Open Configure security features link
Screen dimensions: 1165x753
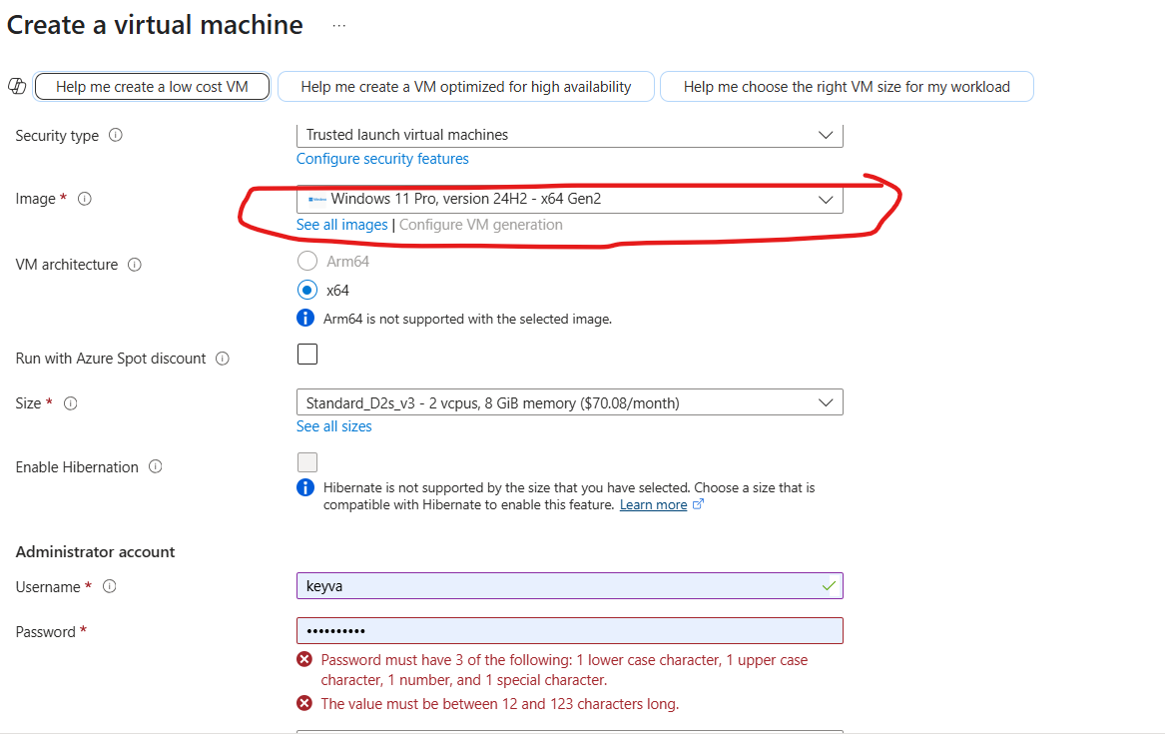[x=382, y=159]
